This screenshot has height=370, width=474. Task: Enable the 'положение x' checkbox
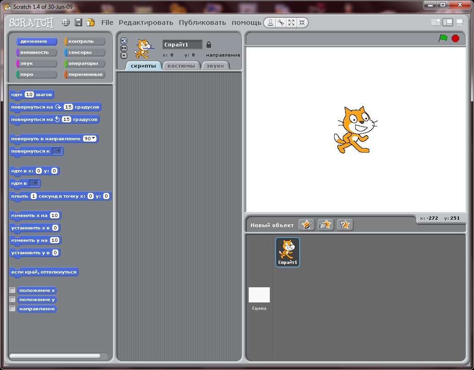point(12,290)
